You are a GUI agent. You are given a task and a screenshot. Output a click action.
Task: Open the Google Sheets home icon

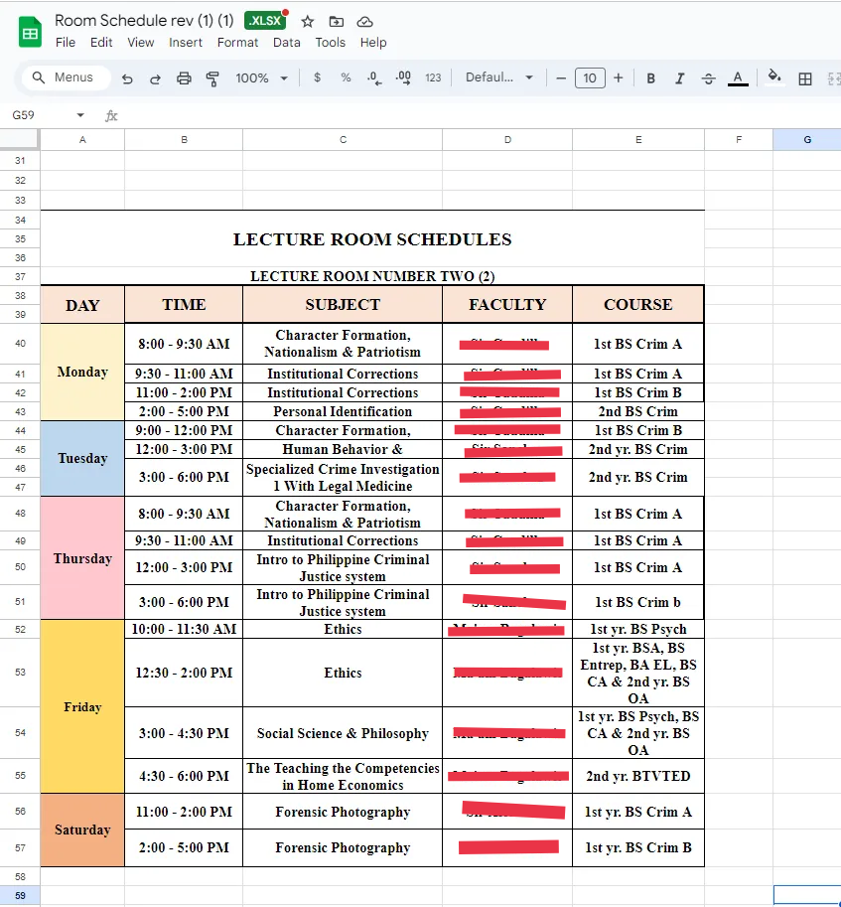30,33
